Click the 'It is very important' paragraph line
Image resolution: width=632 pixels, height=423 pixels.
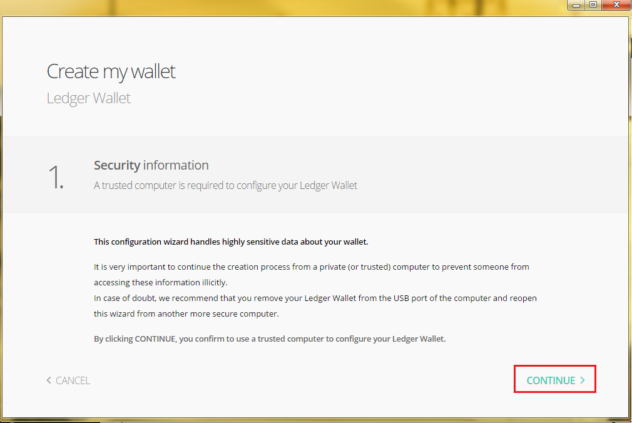pos(312,267)
